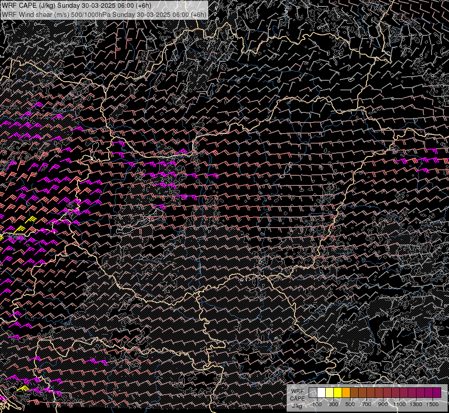Click the '1300' legend value
The width and height of the screenshot is (449, 413).
coord(416,404)
